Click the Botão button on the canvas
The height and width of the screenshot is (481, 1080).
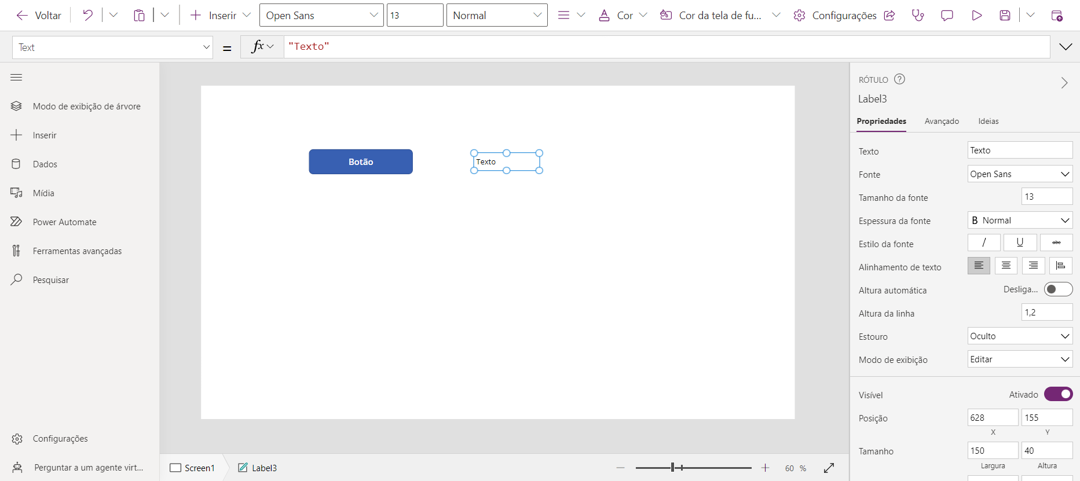coord(361,161)
